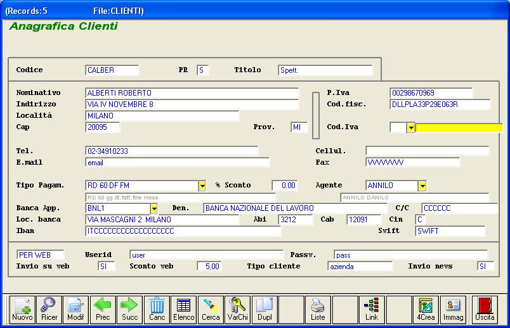This screenshot has height=328, width=510.
Task: Click the Prov. field MI
Action: tap(299, 127)
